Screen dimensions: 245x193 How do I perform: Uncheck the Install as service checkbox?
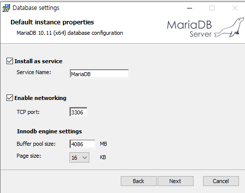[9, 61]
